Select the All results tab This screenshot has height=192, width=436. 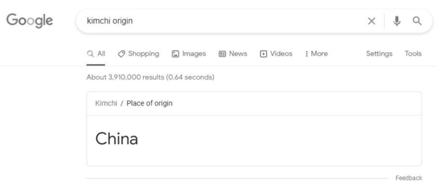point(97,54)
